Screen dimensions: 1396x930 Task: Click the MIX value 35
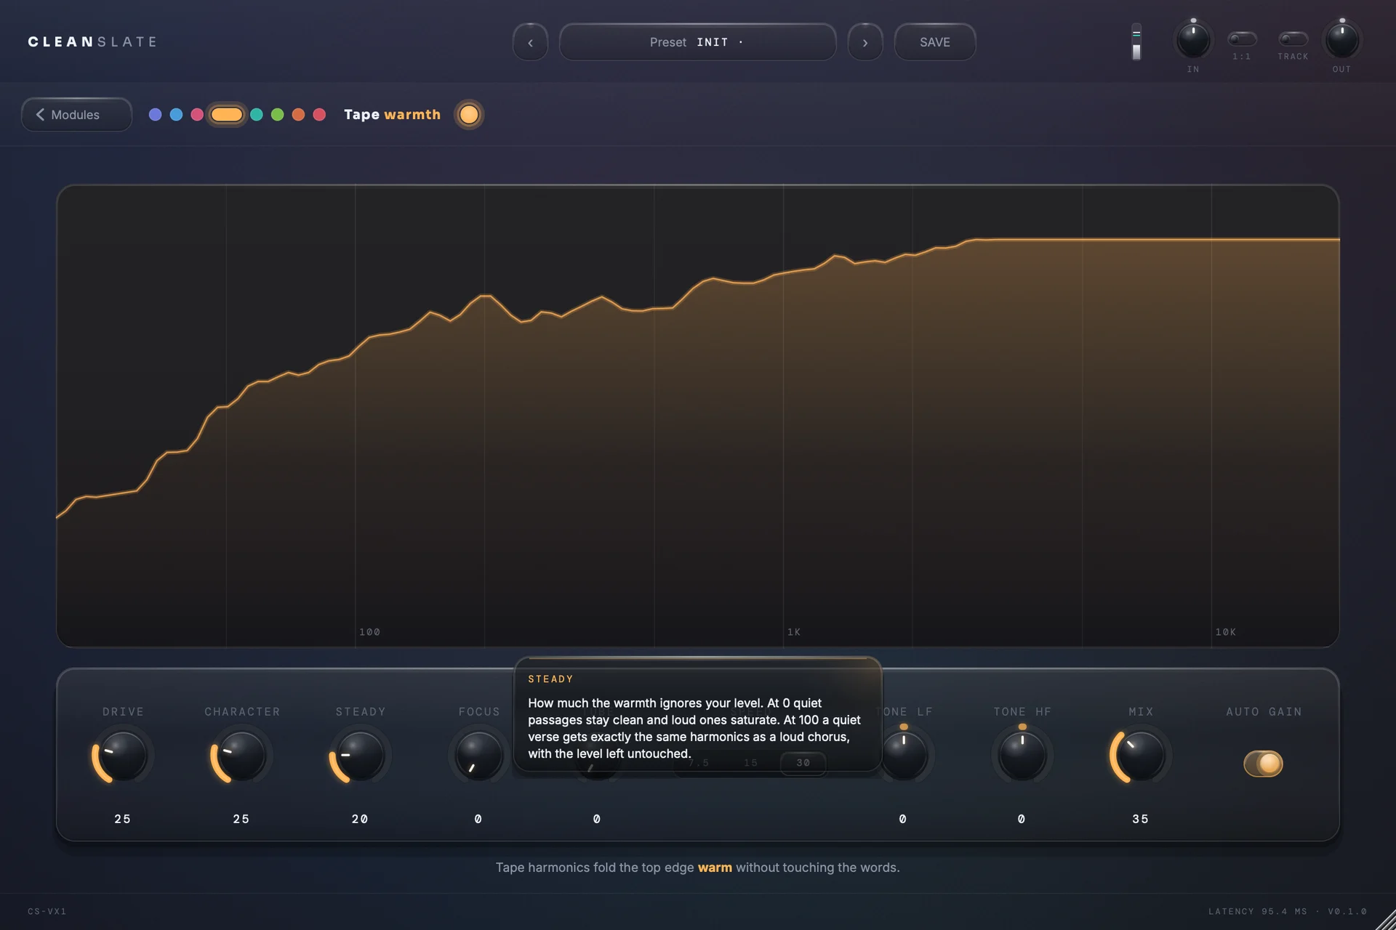point(1141,819)
